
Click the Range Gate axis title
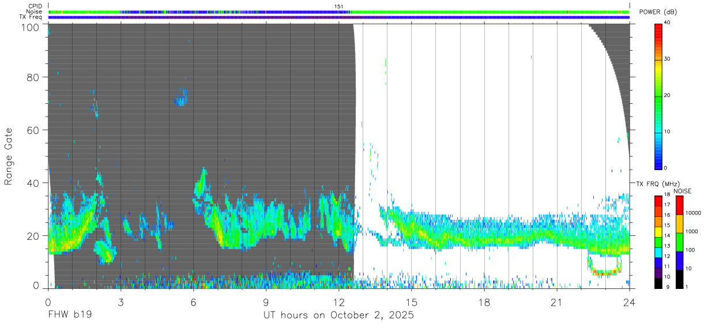9,156
